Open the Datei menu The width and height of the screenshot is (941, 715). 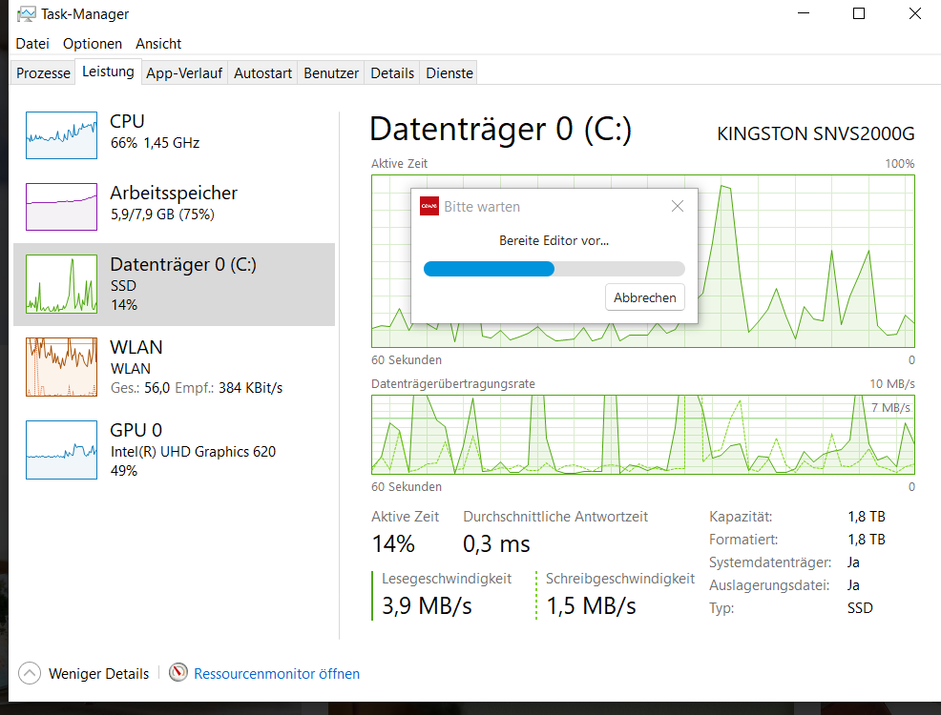[x=32, y=44]
